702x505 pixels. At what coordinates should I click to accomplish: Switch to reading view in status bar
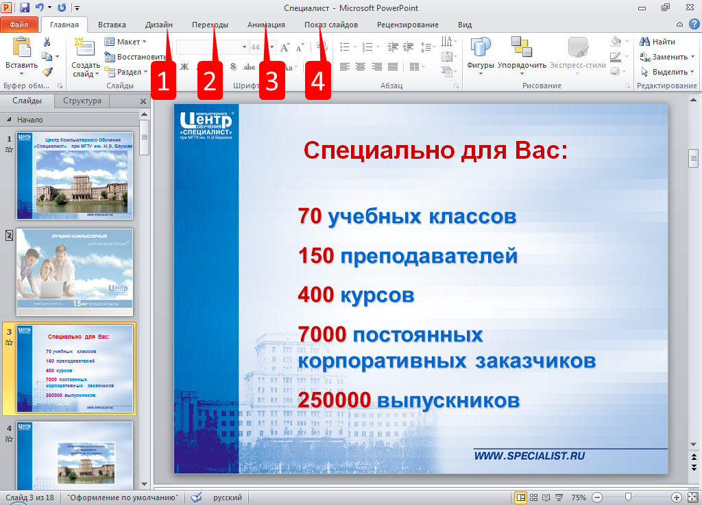[x=546, y=497]
